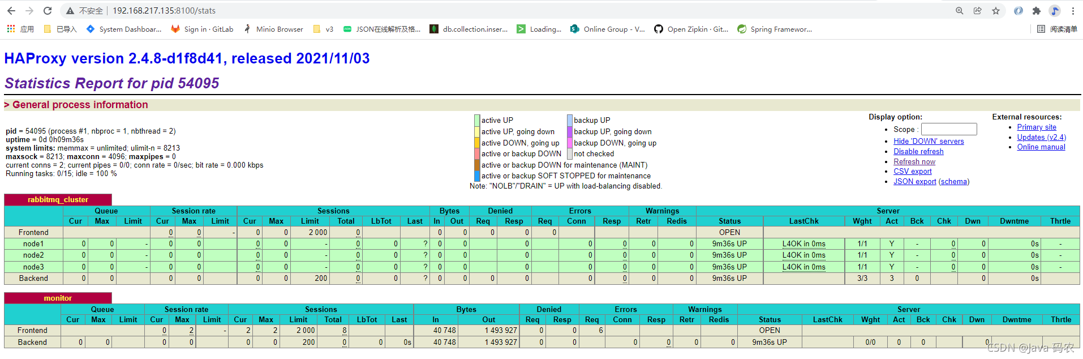This screenshot has width=1083, height=359.
Task: Open the browser zoom magnifier icon
Action: pos(960,11)
